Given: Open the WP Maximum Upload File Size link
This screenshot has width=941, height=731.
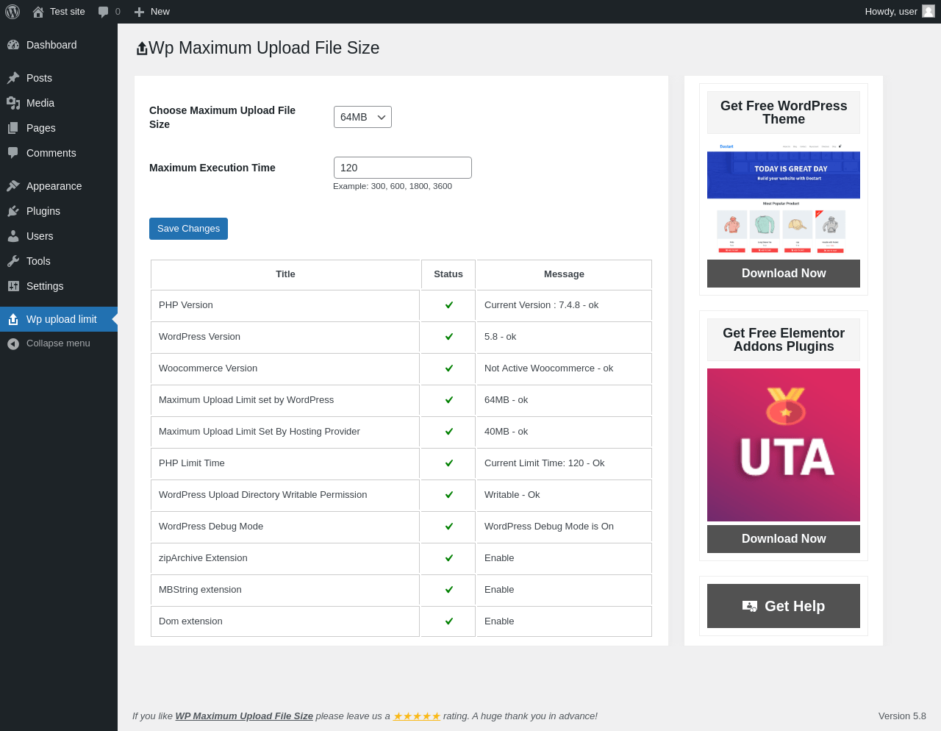Looking at the screenshot, I should tap(244, 716).
